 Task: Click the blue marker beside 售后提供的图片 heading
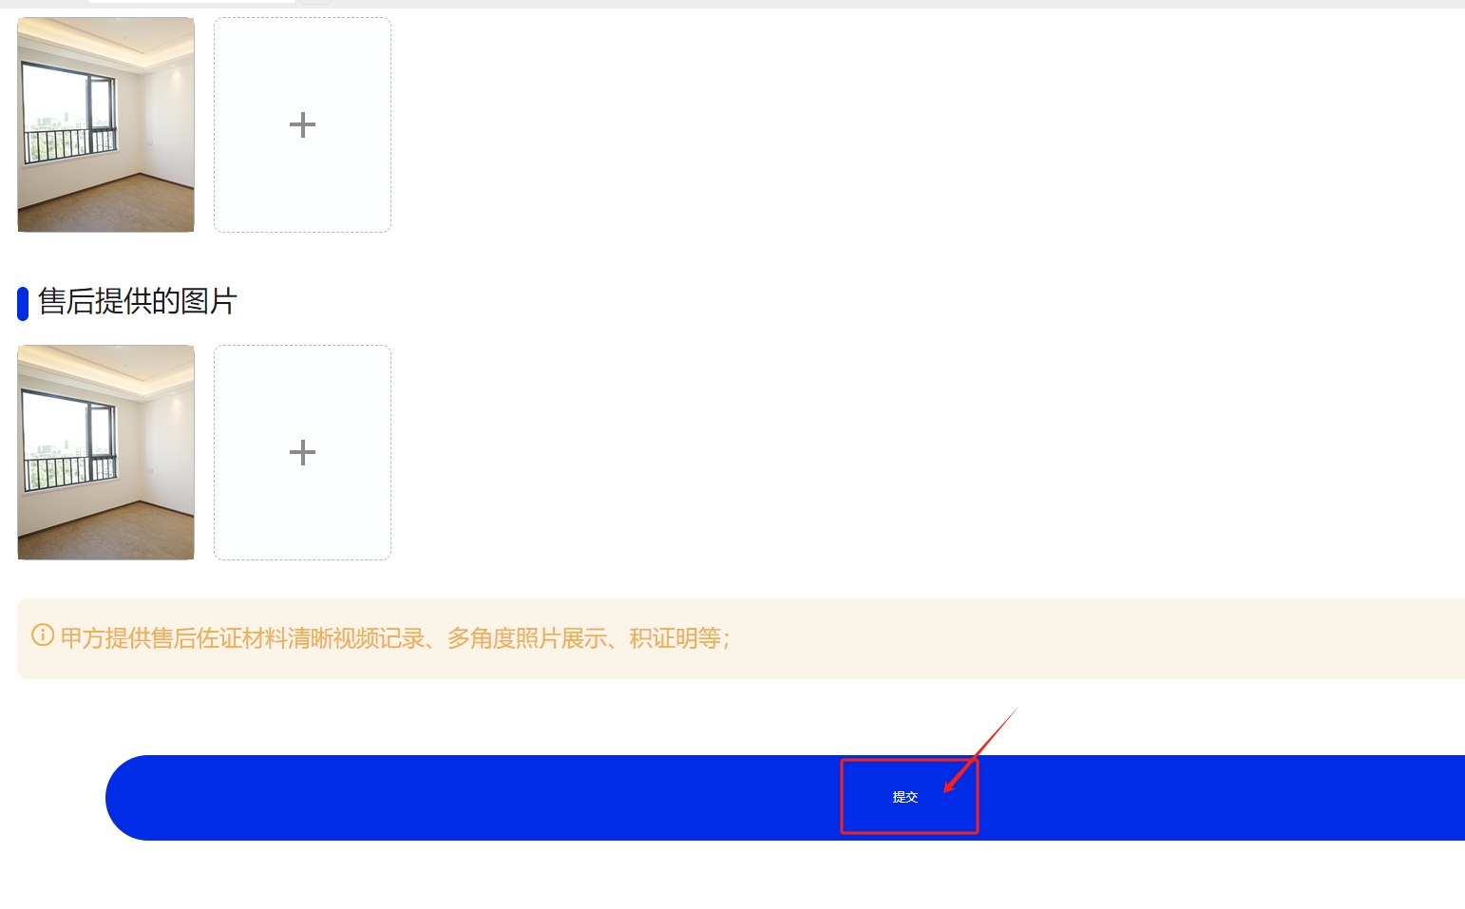click(x=23, y=304)
